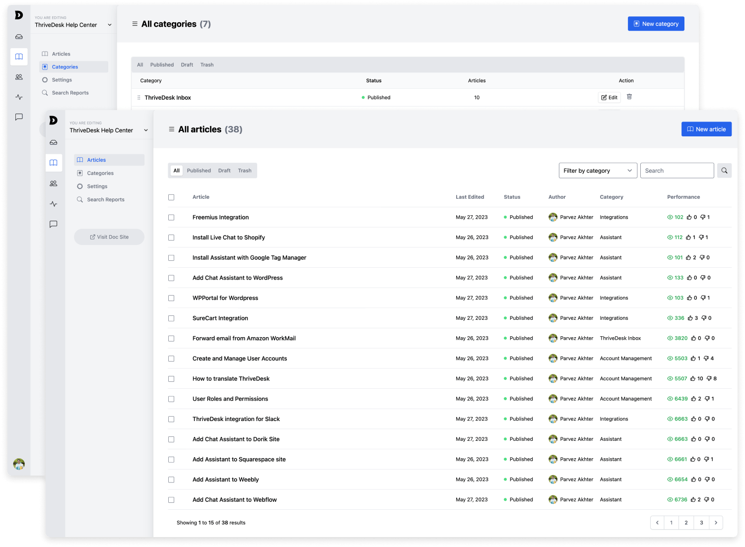This screenshot has width=745, height=547.
Task: Open Search Reports in the front sidebar menu
Action: (x=109, y=199)
